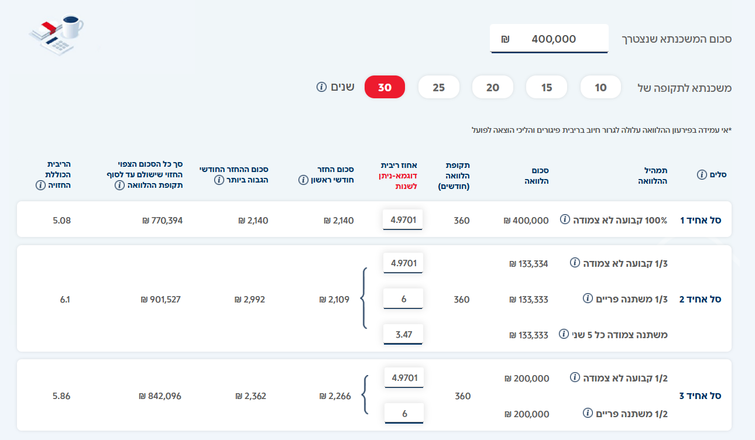
Task: Edit interest rate 4.9701 in סל אחיד 1
Action: (403, 220)
